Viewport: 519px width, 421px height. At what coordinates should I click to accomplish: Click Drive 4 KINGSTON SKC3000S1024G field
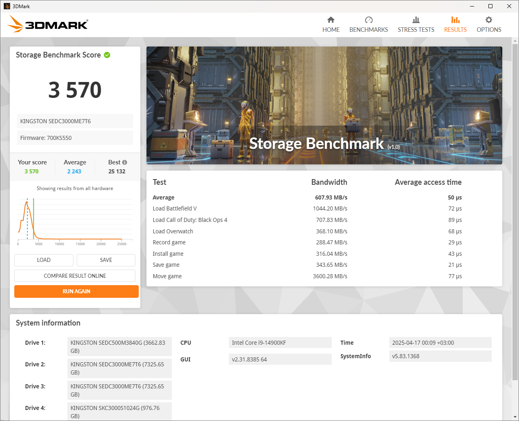(120, 412)
